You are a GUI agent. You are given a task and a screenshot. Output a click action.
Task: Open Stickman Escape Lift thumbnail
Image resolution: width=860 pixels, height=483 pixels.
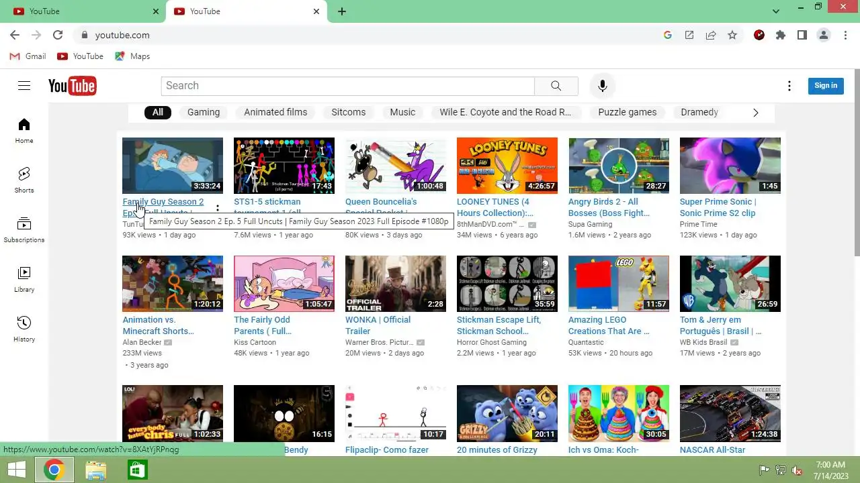507,284
